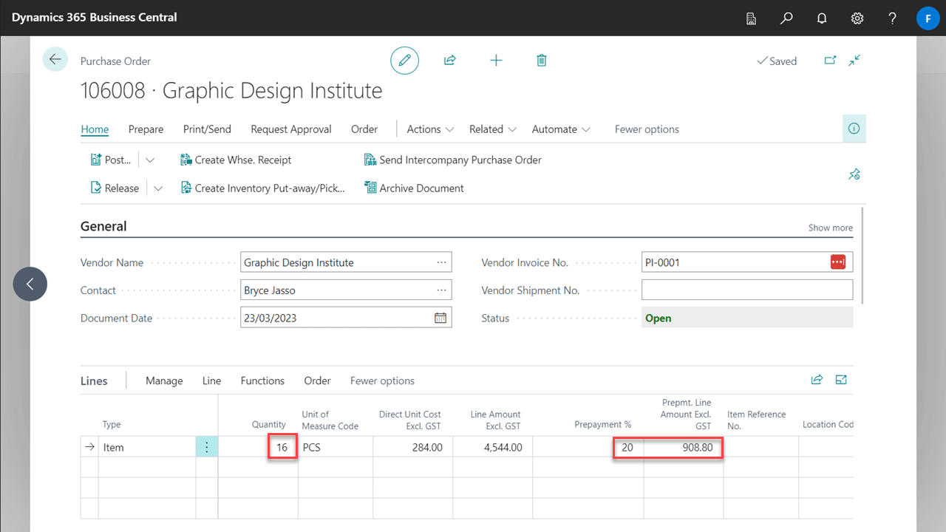
Task: Select the Print/Send tab
Action: 207,129
